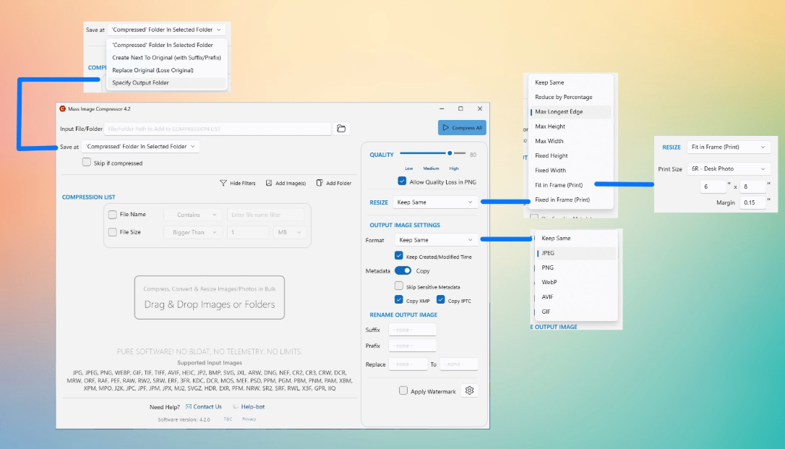
Task: Select Specify Output Folder from the list
Action: [140, 83]
